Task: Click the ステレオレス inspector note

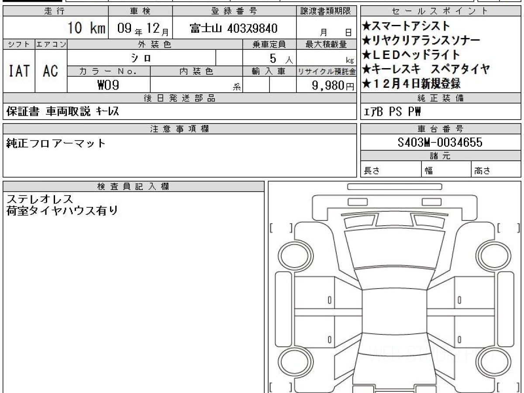Action: 40,199
